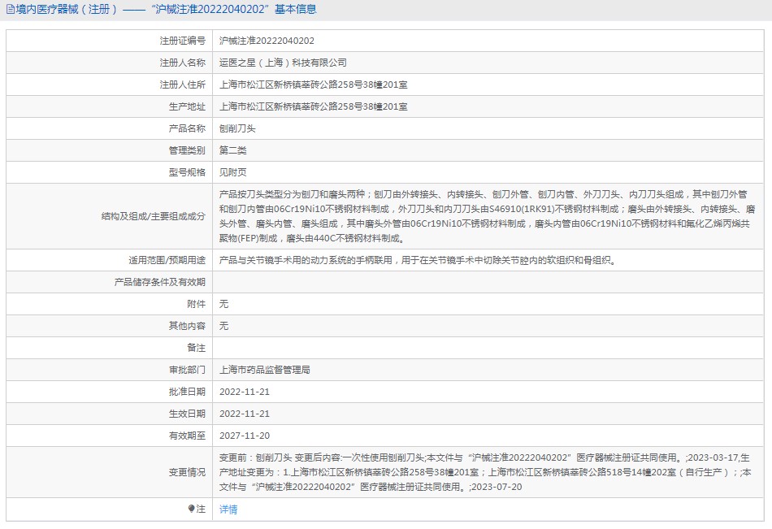
Task: Click the 变更情况 label
Action: tap(187, 472)
